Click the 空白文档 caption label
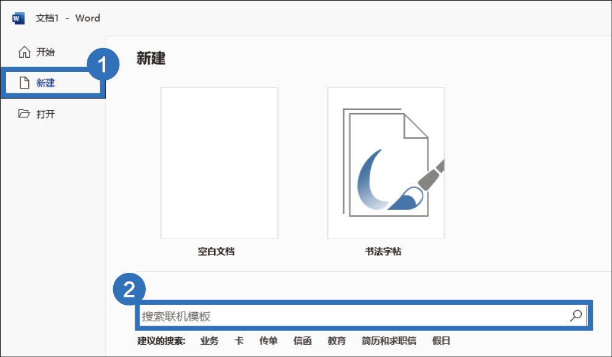612x357 pixels. coord(216,251)
